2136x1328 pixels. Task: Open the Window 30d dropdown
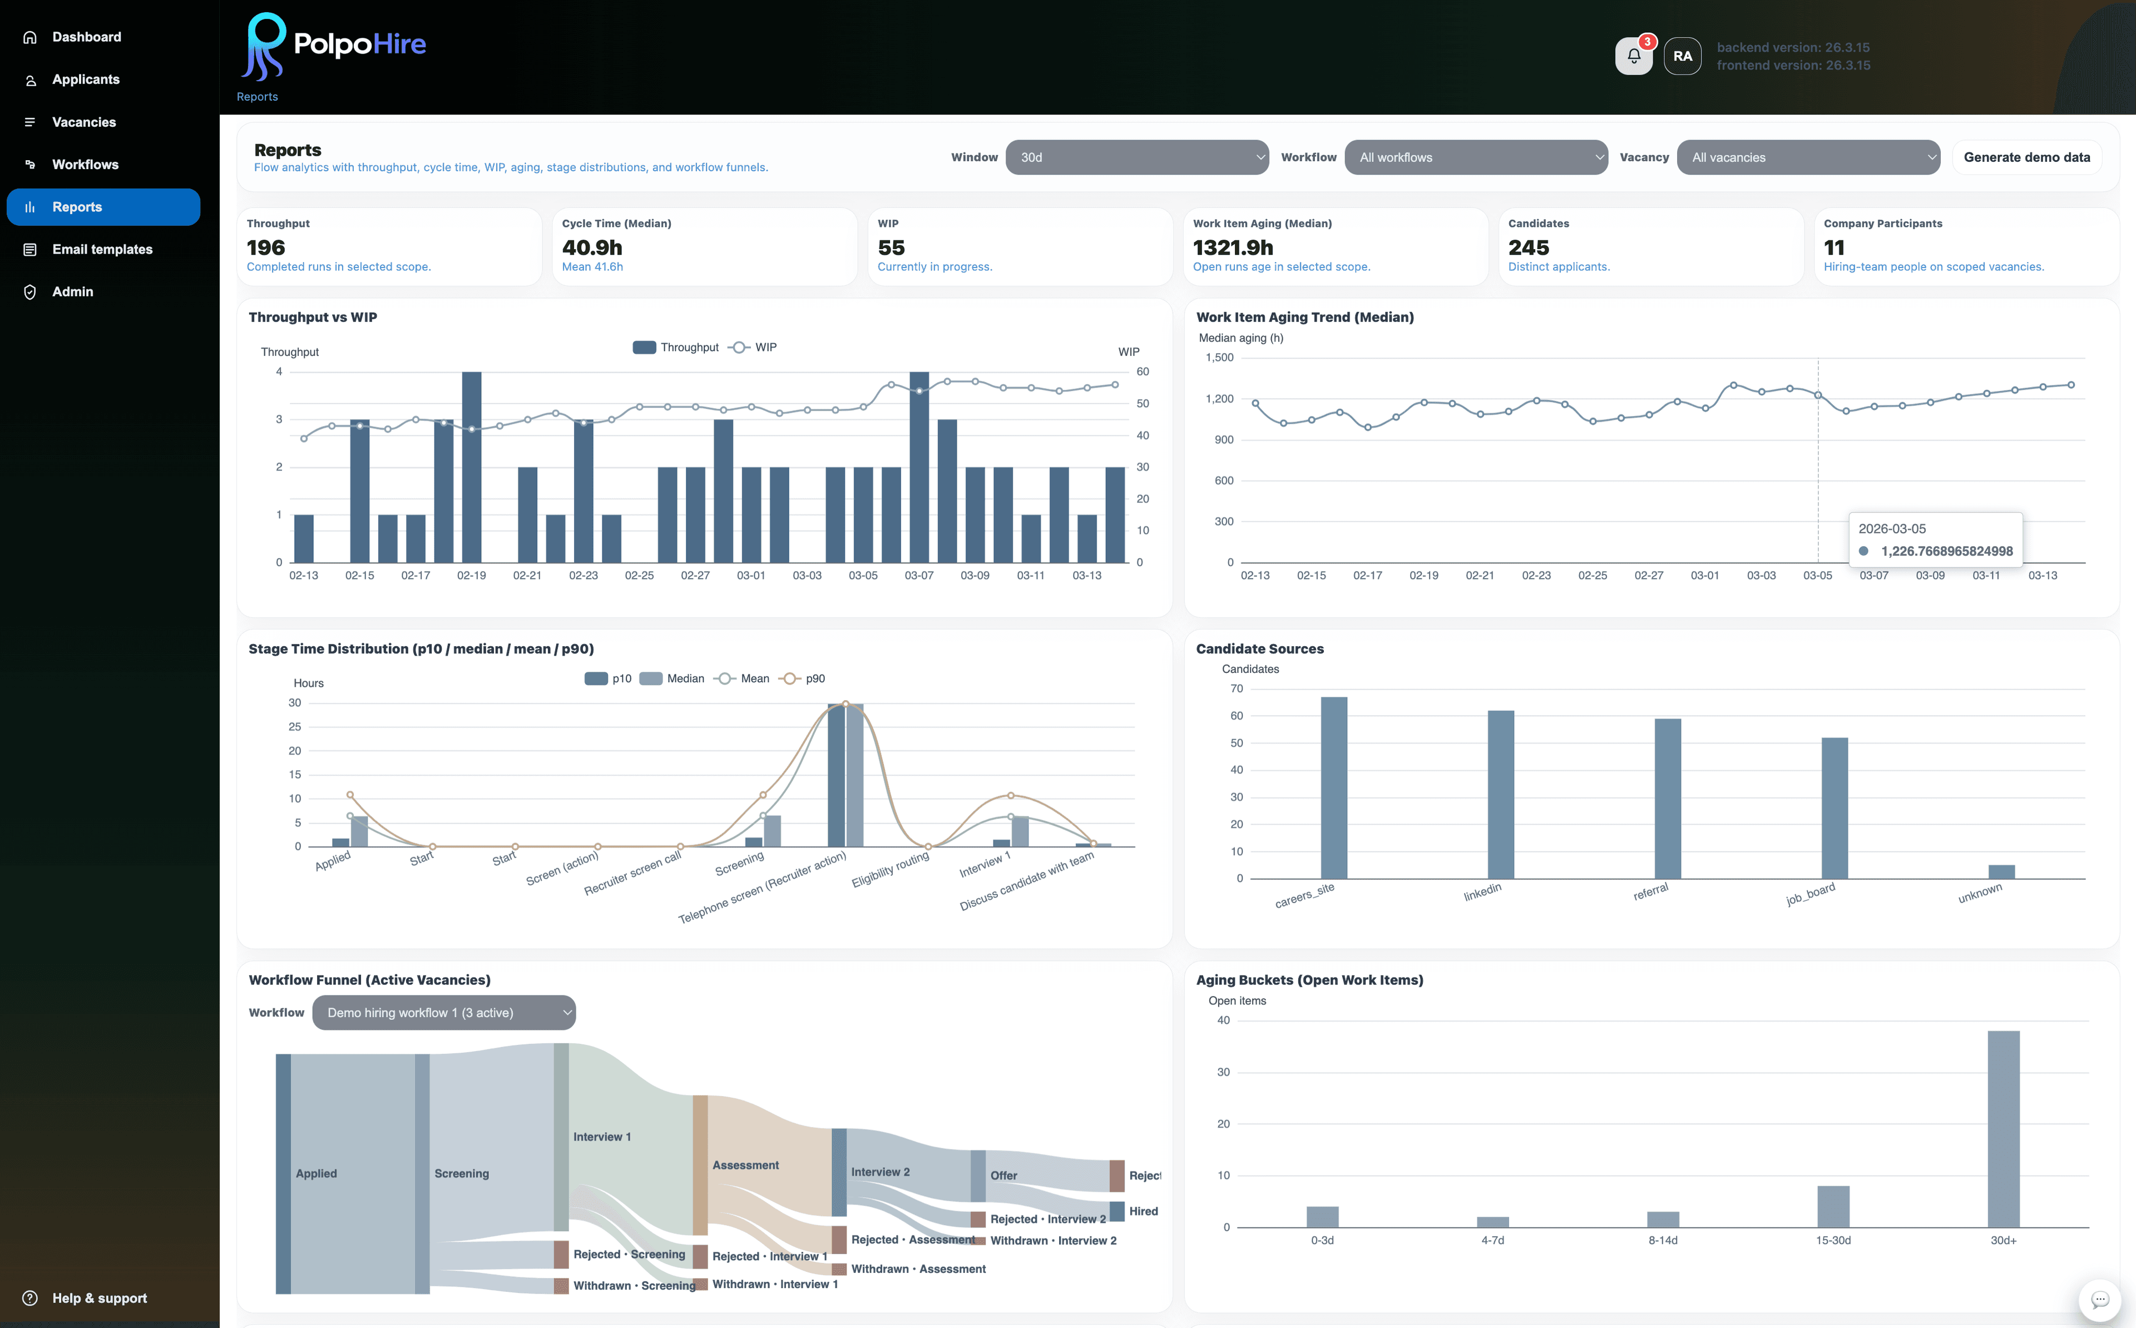(1138, 157)
